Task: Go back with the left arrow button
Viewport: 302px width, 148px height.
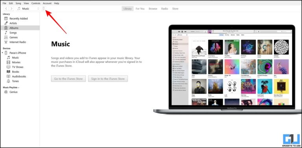Action: (x=6, y=9)
